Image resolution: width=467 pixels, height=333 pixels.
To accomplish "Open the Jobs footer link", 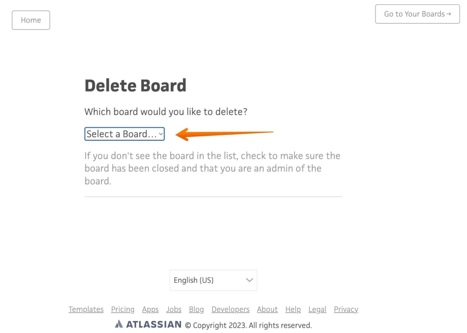I will 174,309.
